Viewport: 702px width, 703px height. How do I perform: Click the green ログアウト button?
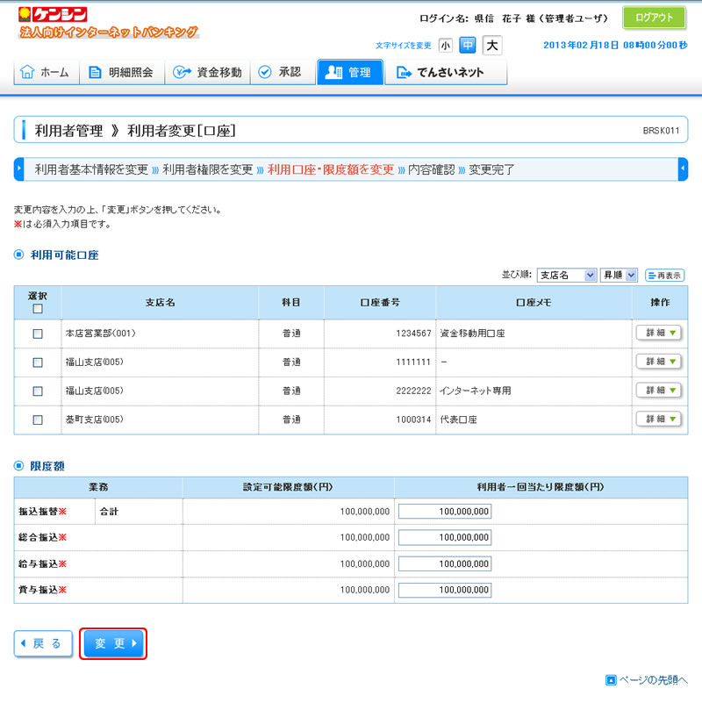pos(654,18)
